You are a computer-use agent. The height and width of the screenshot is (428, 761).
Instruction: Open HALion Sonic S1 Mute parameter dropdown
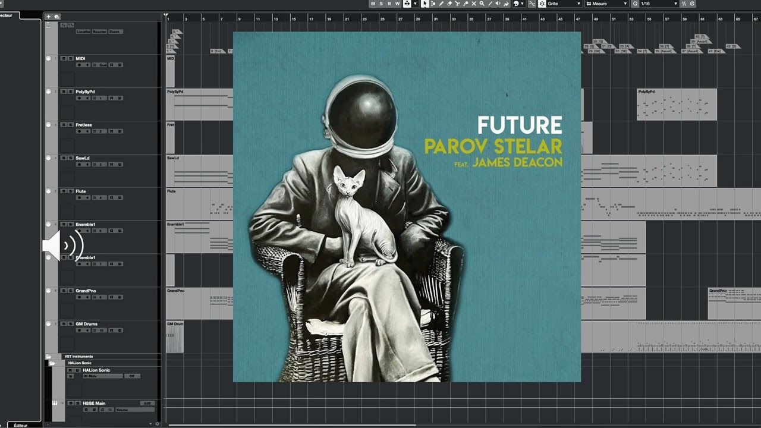pyautogui.click(x=103, y=376)
